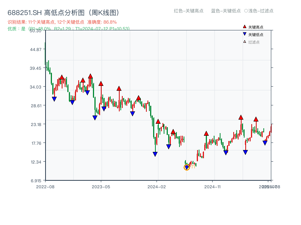Click the lowest blue triangle marker near 2024-02
Screen dimensions: 301x225
tap(155, 153)
